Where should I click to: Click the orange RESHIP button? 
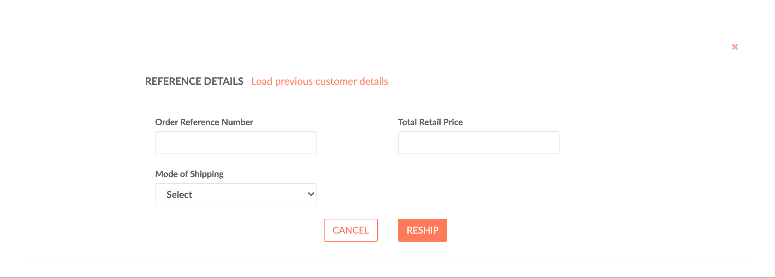pyautogui.click(x=422, y=230)
